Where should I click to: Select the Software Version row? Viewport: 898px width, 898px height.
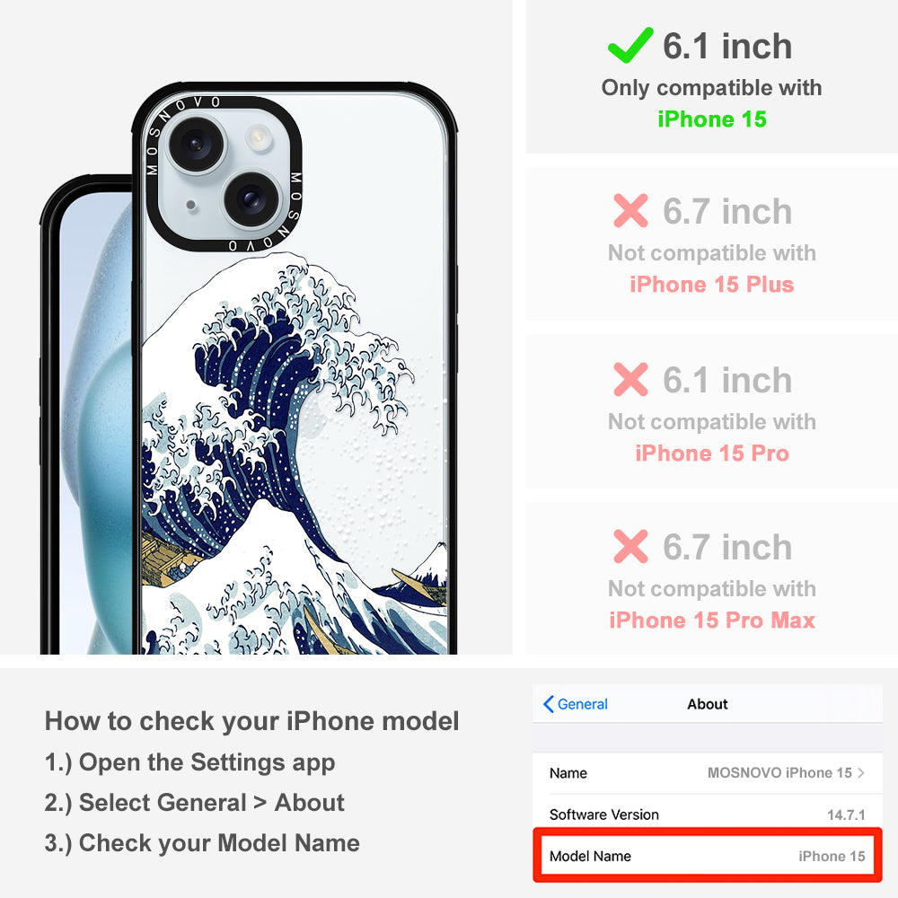pos(708,814)
